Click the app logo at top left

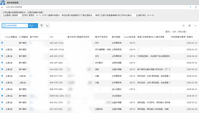point(3,2)
